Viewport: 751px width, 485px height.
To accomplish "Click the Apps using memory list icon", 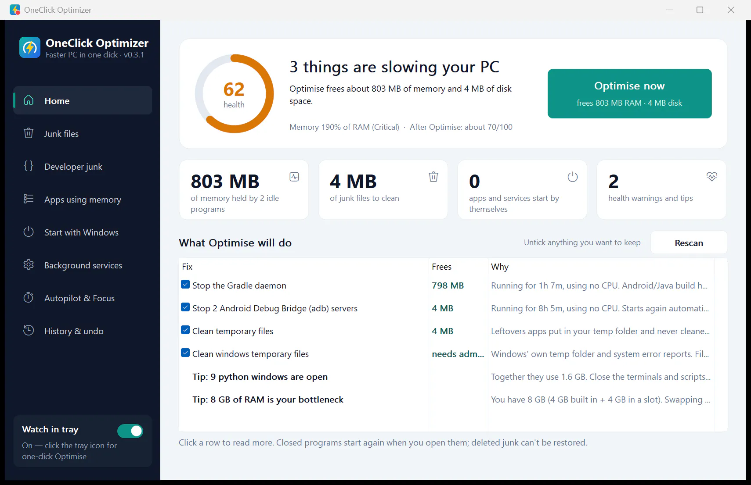I will pyautogui.click(x=29, y=199).
